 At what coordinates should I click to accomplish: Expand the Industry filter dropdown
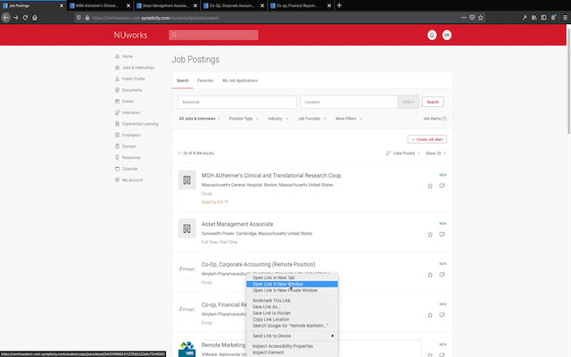[x=278, y=119]
